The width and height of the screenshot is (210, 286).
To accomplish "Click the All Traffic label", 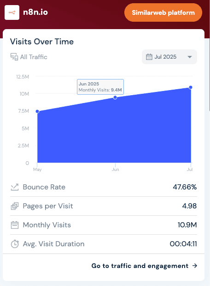I will tap(34, 57).
